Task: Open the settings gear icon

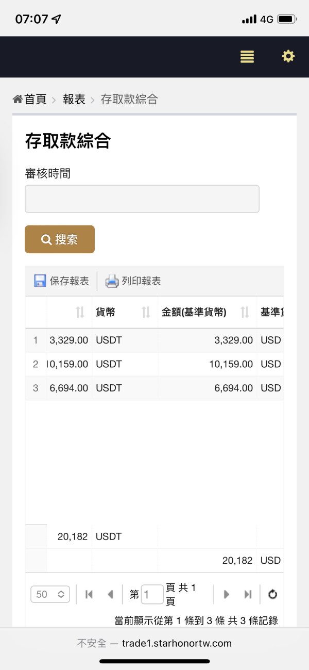Action: (288, 56)
